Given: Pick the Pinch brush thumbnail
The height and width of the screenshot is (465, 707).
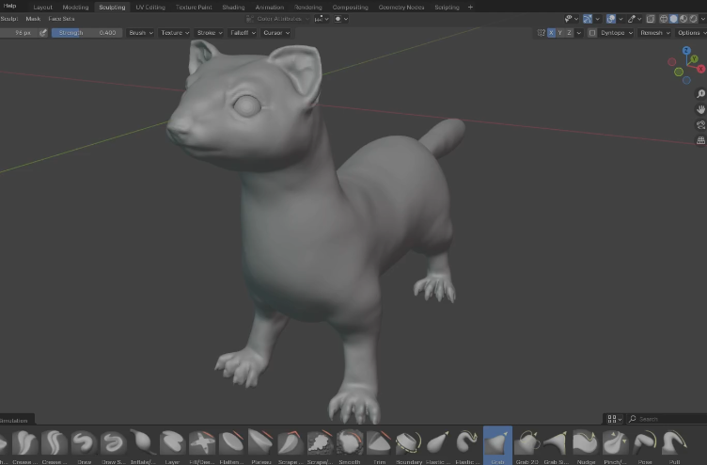Looking at the screenshot, I should coord(614,442).
